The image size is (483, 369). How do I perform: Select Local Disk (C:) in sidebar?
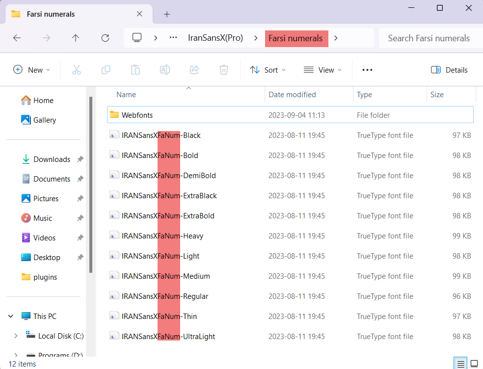point(55,336)
